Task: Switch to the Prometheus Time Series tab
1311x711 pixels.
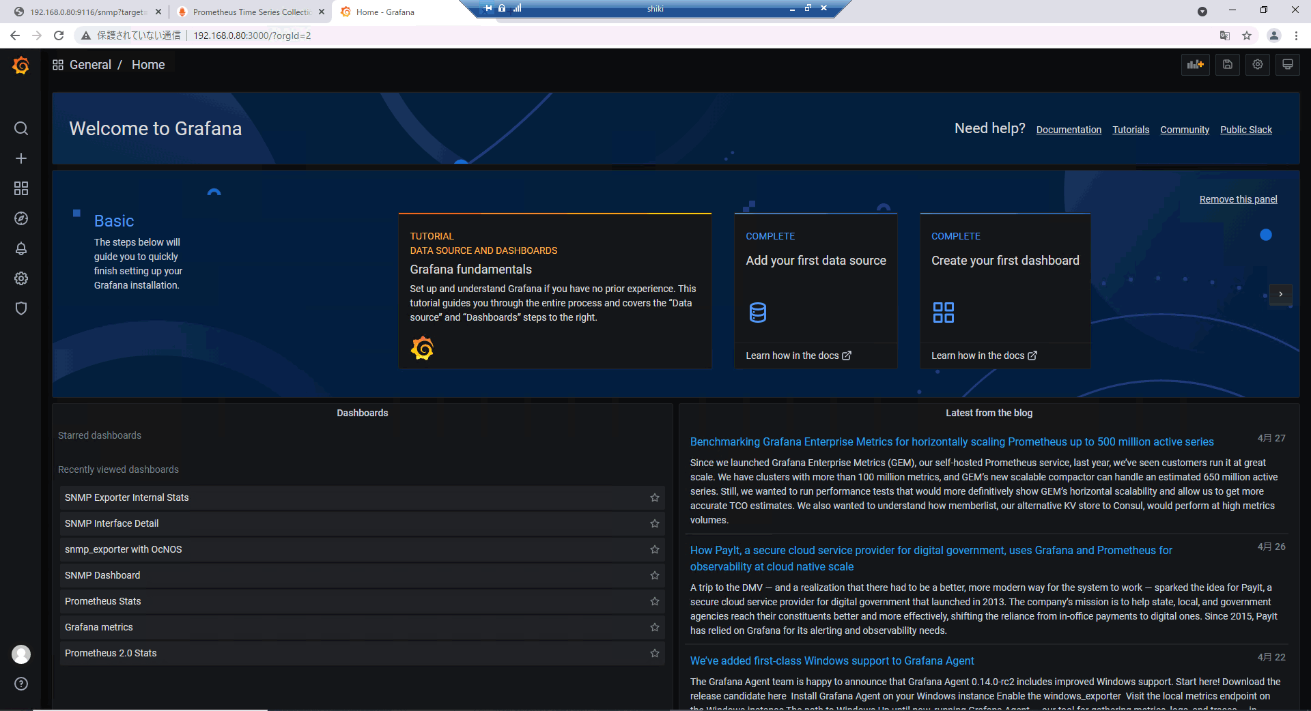Action: pyautogui.click(x=250, y=12)
